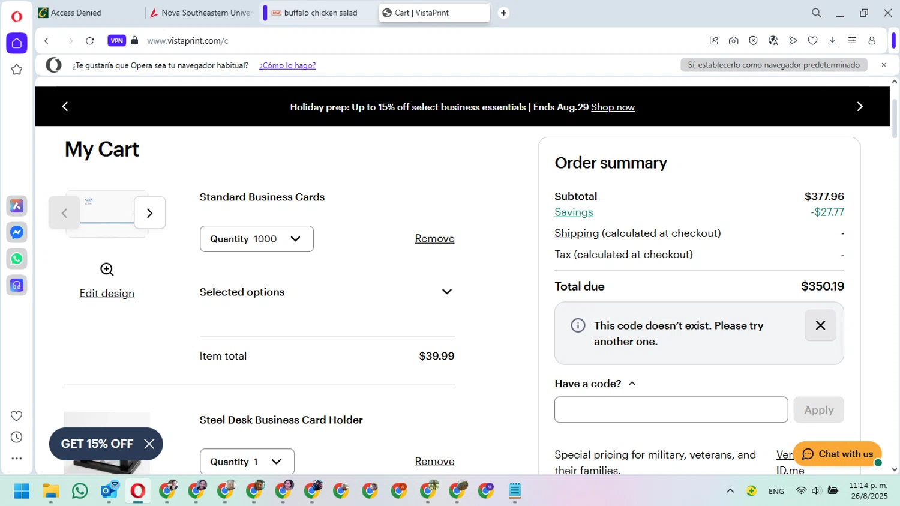900x506 pixels.
Task: Click Edit design link
Action: click(107, 294)
